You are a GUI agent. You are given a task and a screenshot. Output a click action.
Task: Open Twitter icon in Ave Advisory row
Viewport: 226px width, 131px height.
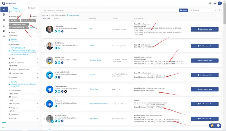(x=59, y=121)
